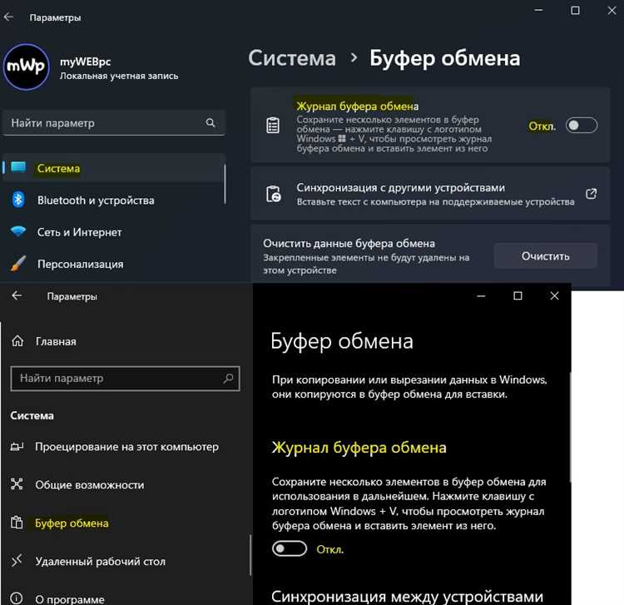The width and height of the screenshot is (624, 605).
Task: Turn on the Журнал буфера обмена switch in the top window
Action: [582, 126]
